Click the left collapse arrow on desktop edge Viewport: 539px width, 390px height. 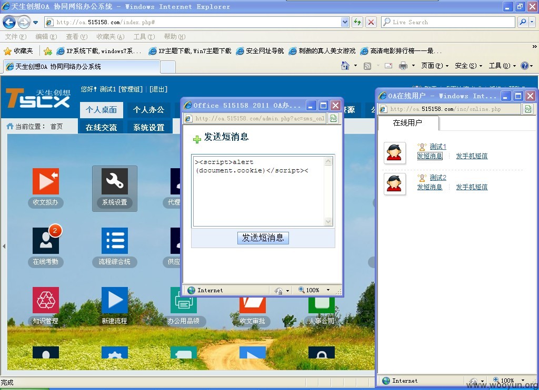tap(4, 246)
